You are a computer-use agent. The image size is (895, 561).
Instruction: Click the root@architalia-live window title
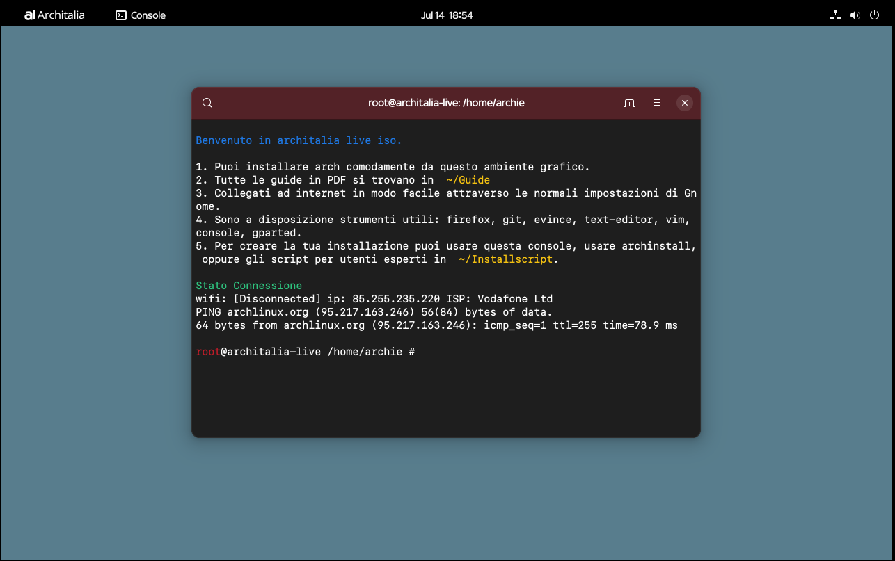click(446, 103)
